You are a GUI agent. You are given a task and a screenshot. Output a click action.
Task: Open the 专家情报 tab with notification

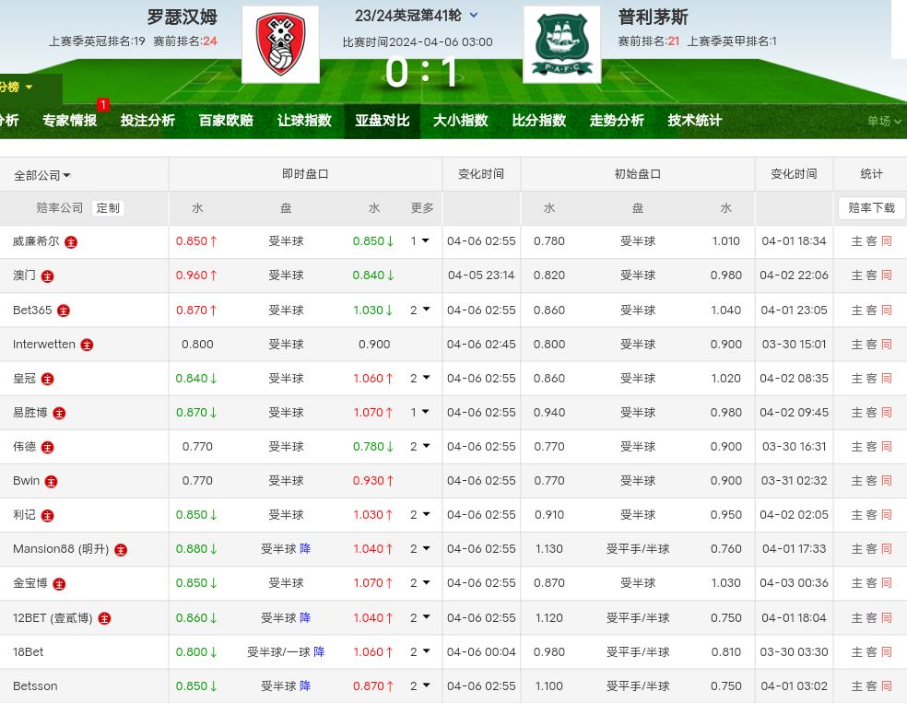pyautogui.click(x=69, y=121)
